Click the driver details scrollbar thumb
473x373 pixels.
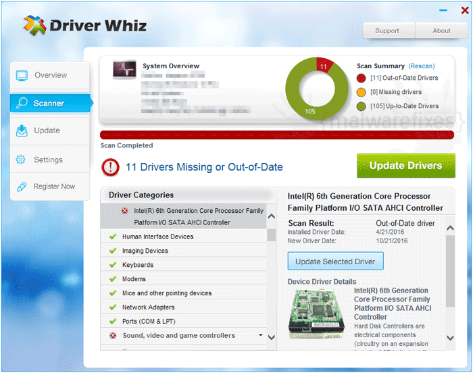pyautogui.click(x=450, y=271)
